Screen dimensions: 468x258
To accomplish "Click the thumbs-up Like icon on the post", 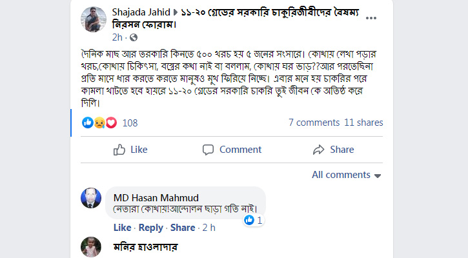I will pyautogui.click(x=119, y=150).
